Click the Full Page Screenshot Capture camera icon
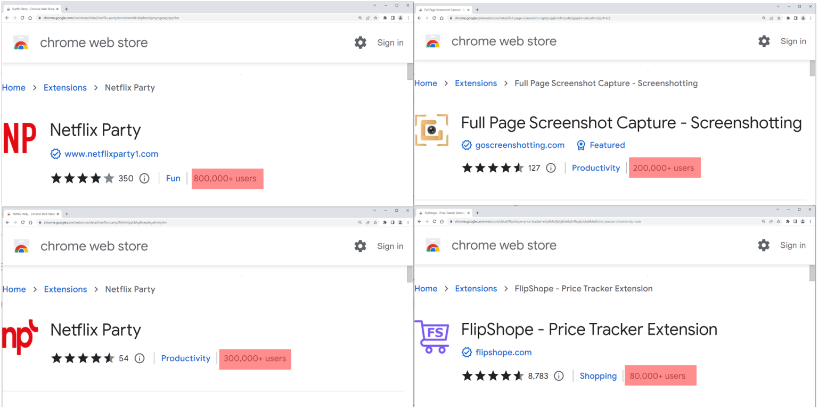Image resolution: width=818 pixels, height=410 pixels. coord(431,129)
